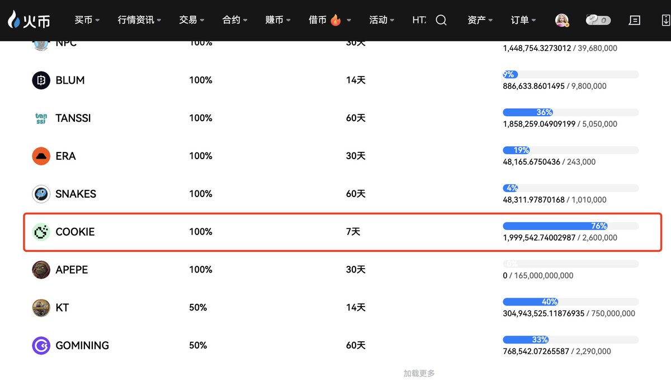The image size is (671, 392).
Task: Click the 100% rate in the COOKIE row
Action: pyautogui.click(x=201, y=232)
